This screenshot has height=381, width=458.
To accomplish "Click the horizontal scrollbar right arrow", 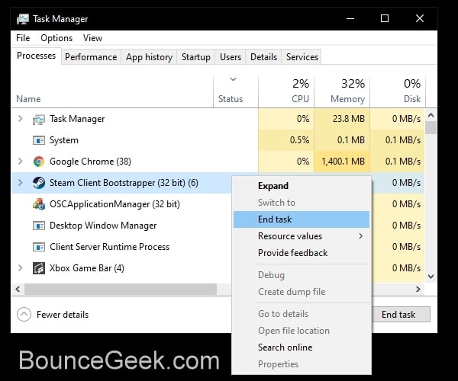I will [418, 289].
